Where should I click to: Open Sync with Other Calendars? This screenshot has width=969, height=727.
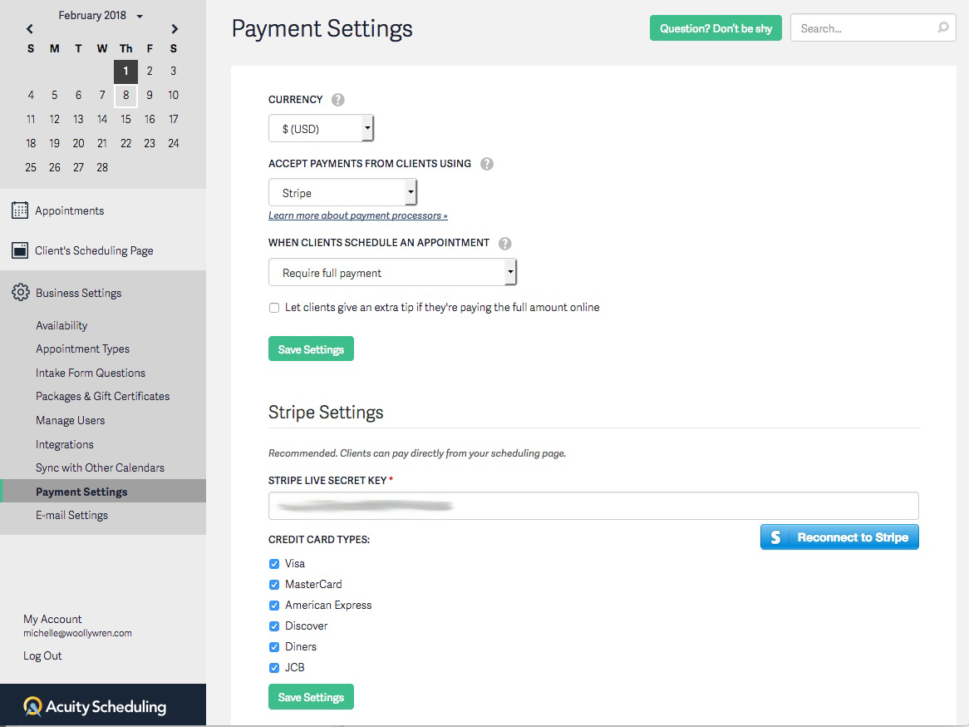100,467
